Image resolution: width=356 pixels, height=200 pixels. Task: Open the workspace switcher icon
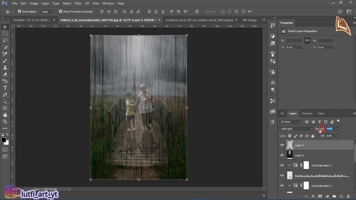[x=349, y=11]
